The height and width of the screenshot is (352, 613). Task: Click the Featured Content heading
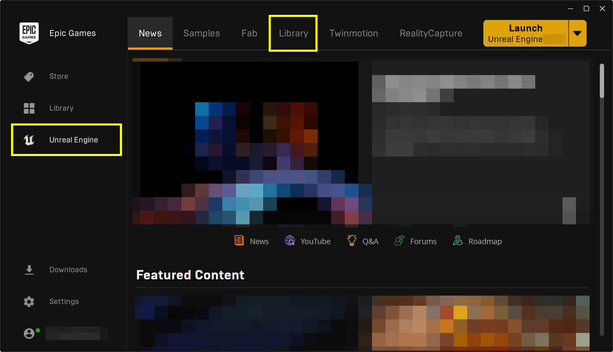(x=190, y=275)
